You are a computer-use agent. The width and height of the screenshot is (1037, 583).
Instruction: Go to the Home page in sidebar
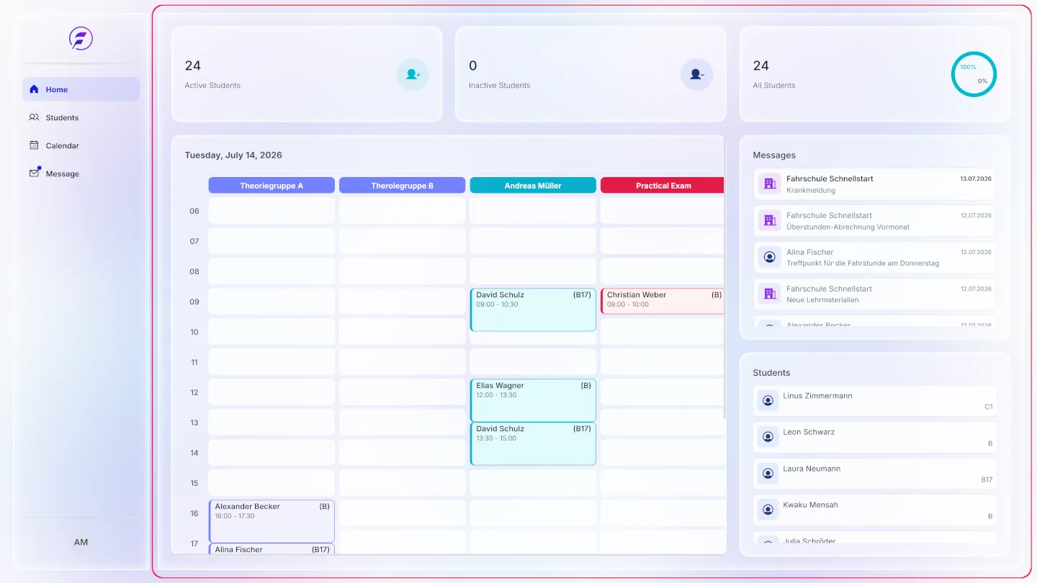coord(81,89)
